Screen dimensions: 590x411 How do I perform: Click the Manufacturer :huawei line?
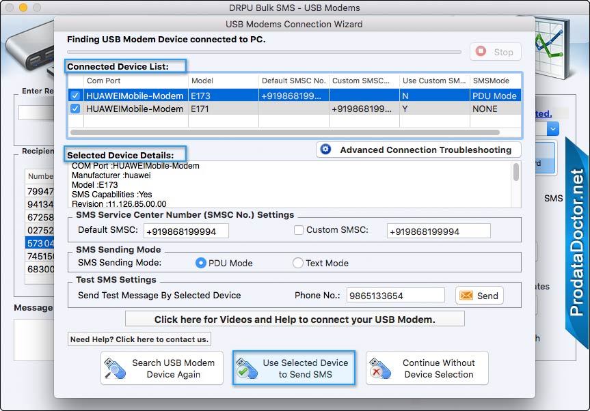(x=111, y=175)
